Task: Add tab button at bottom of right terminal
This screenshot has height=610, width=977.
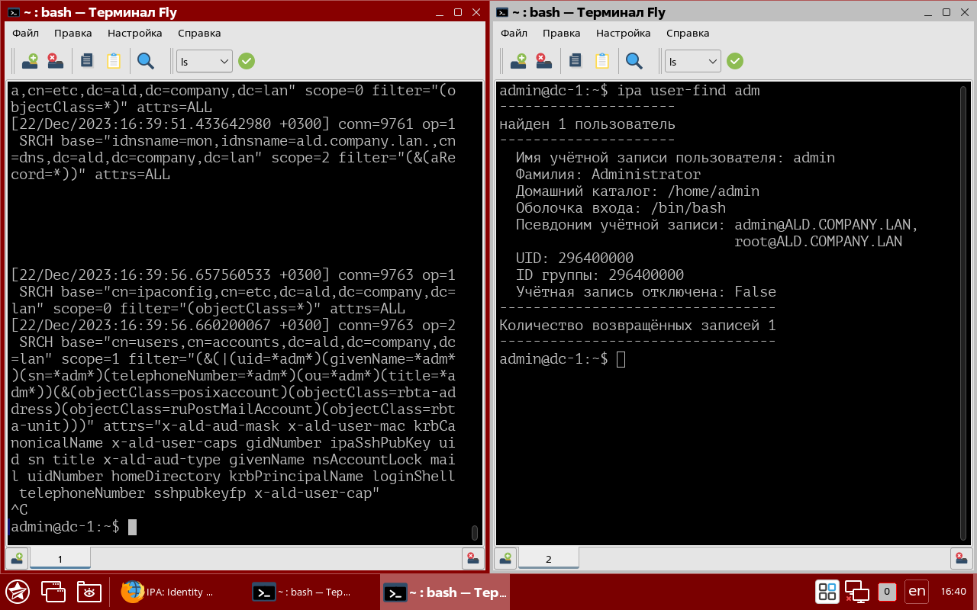Action: click(x=505, y=558)
